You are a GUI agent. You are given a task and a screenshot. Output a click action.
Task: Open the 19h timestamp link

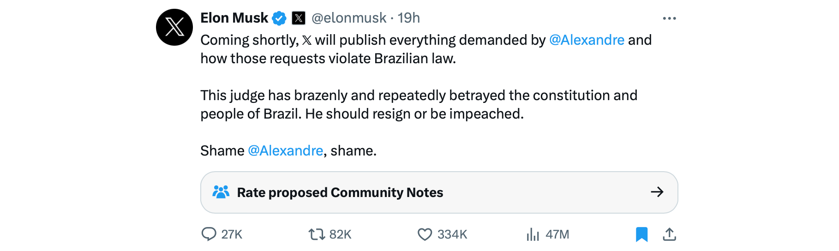pyautogui.click(x=409, y=18)
